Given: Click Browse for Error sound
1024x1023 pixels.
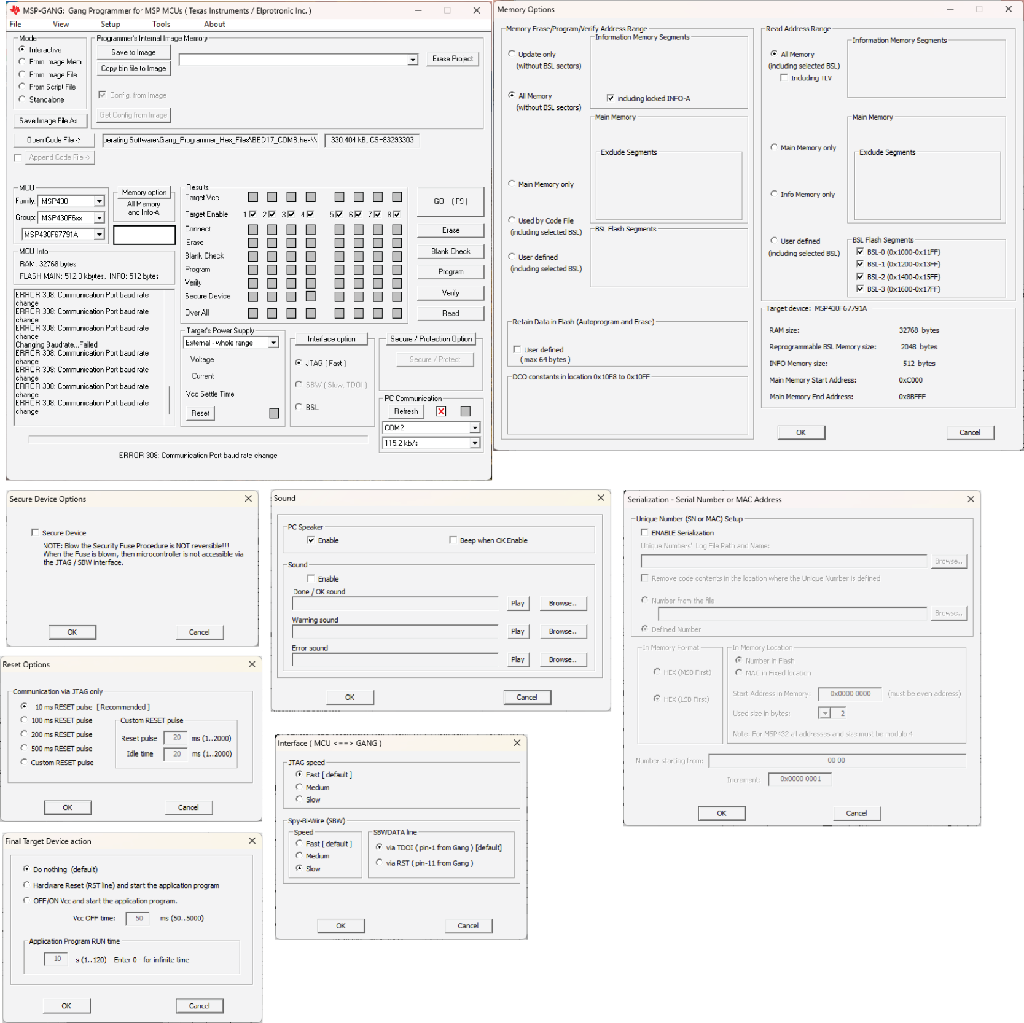Looking at the screenshot, I should (563, 660).
